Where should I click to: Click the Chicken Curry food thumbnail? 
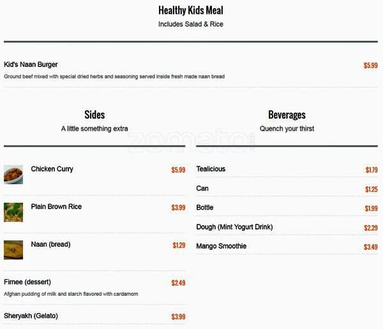tap(13, 174)
